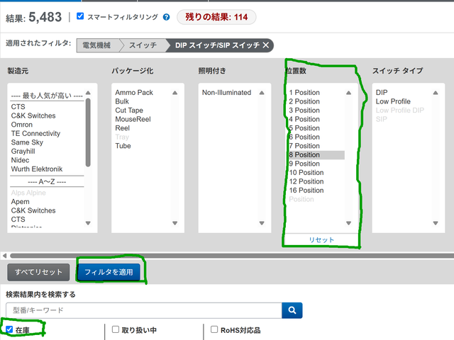Select 10 Position
This screenshot has width=454, height=340.
306,173
